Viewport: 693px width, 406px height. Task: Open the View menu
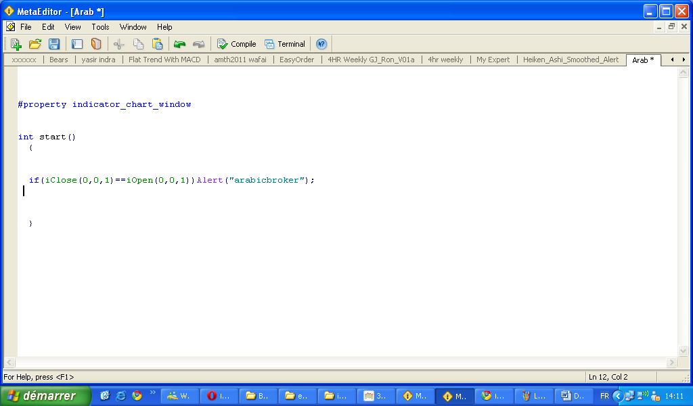click(72, 27)
